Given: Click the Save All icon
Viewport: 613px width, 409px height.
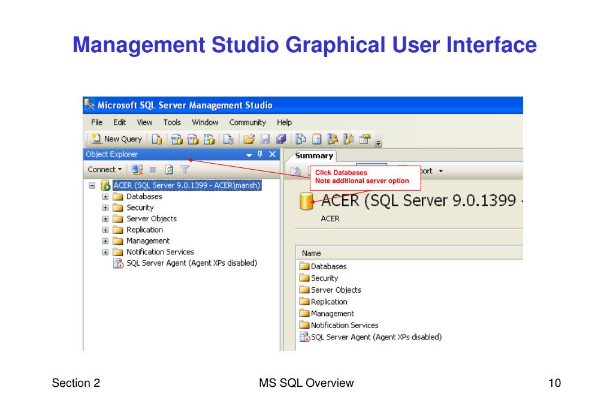Looking at the screenshot, I should tap(281, 139).
